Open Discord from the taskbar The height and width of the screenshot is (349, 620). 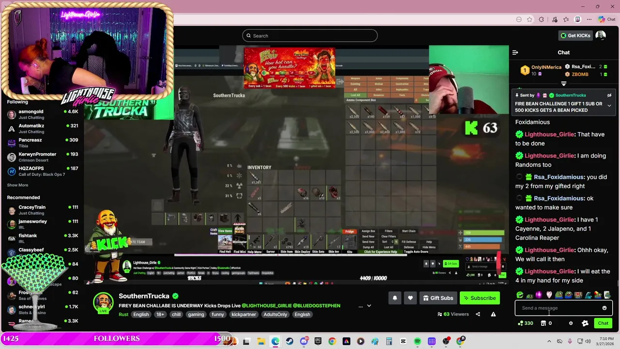pyautogui.click(x=304, y=341)
